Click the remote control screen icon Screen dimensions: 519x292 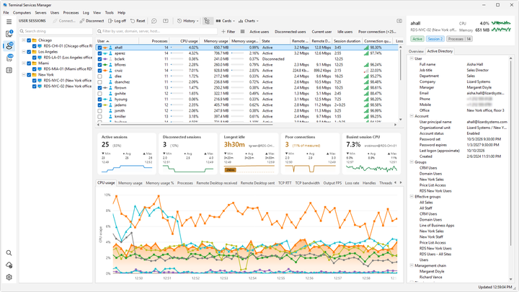click(166, 21)
